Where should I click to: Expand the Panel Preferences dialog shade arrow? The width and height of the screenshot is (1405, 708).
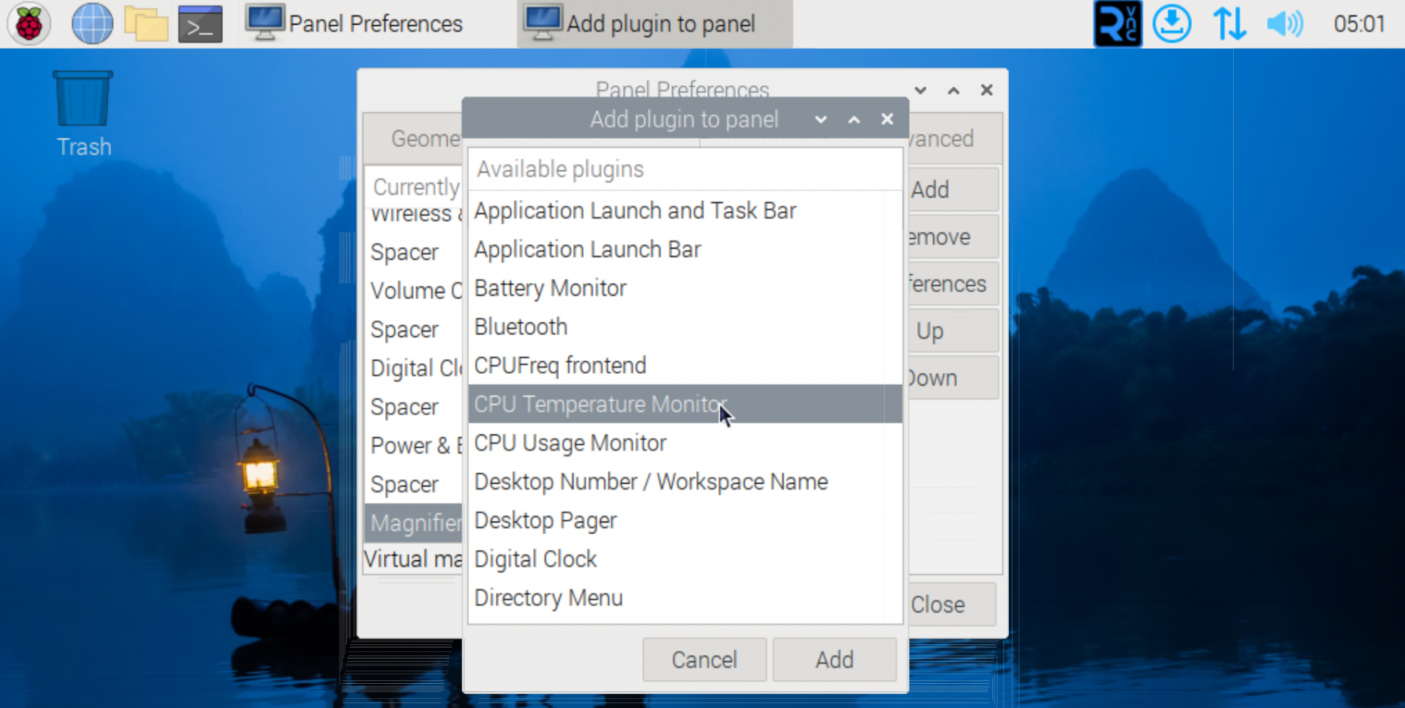point(953,90)
